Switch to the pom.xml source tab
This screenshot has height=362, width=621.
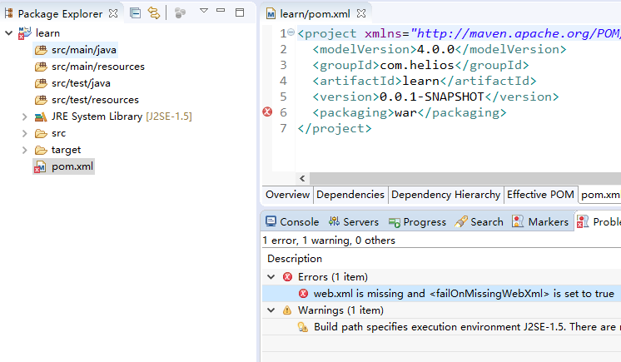click(x=600, y=195)
